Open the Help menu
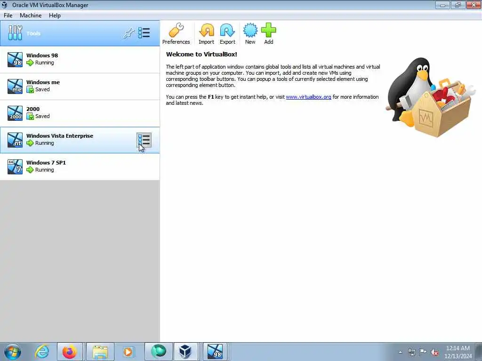This screenshot has width=482, height=361. pos(55,16)
